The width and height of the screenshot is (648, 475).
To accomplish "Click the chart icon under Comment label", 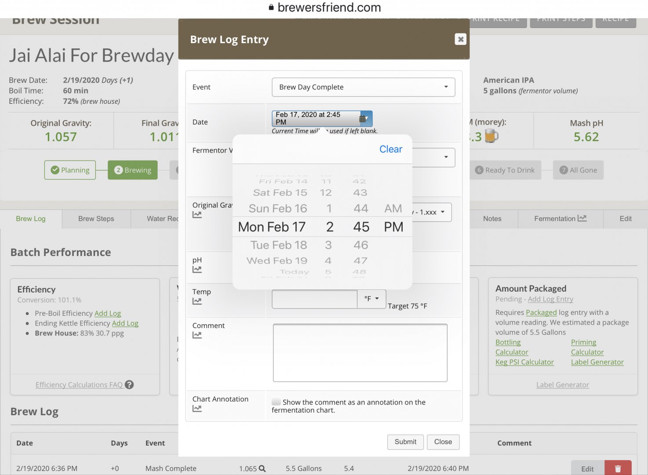I will (x=197, y=335).
